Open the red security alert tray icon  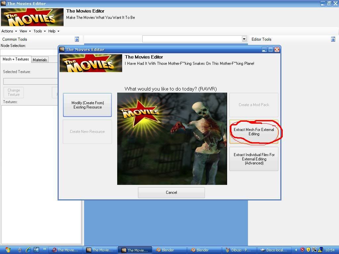tap(302, 250)
